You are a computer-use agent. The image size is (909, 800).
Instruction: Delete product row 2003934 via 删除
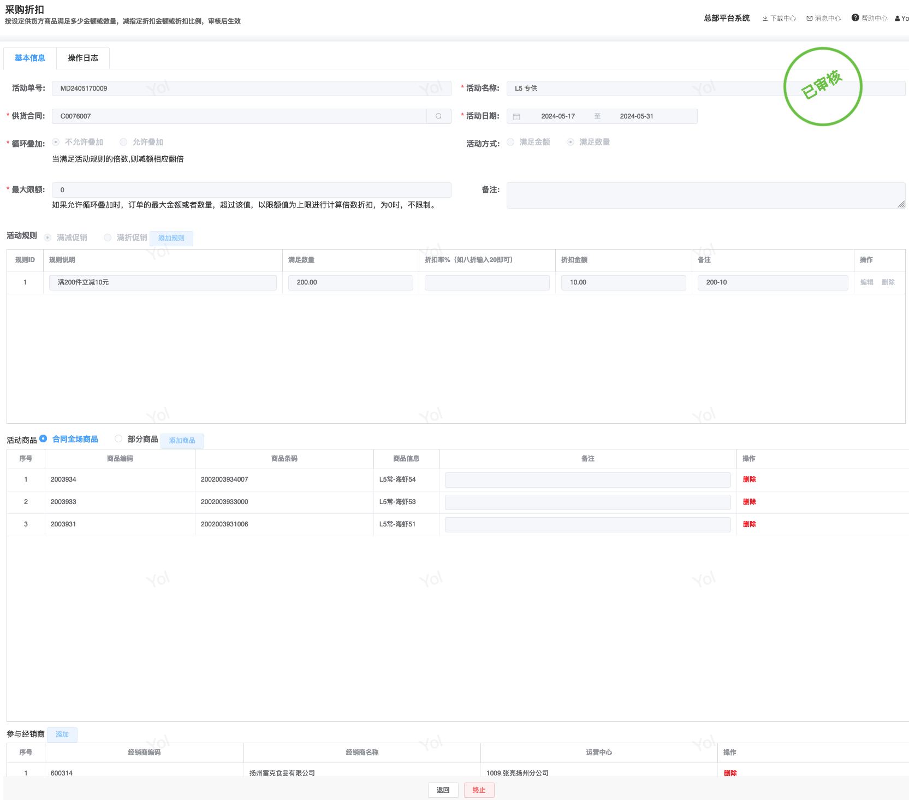tap(749, 479)
